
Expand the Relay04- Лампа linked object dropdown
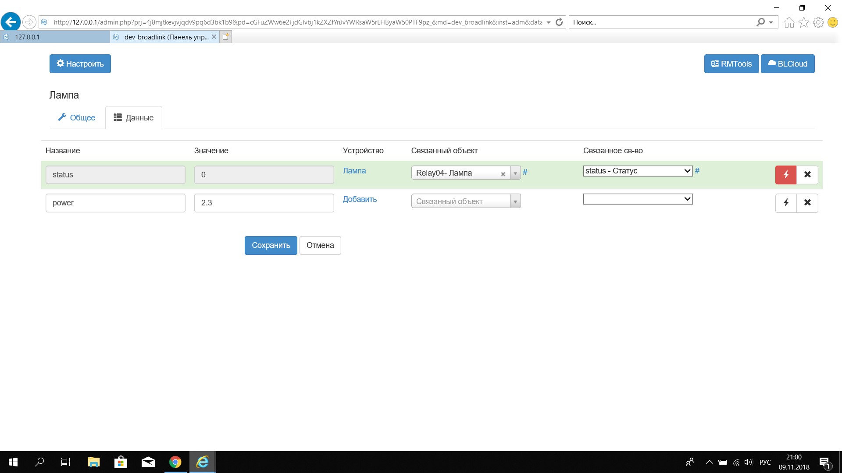(x=515, y=173)
